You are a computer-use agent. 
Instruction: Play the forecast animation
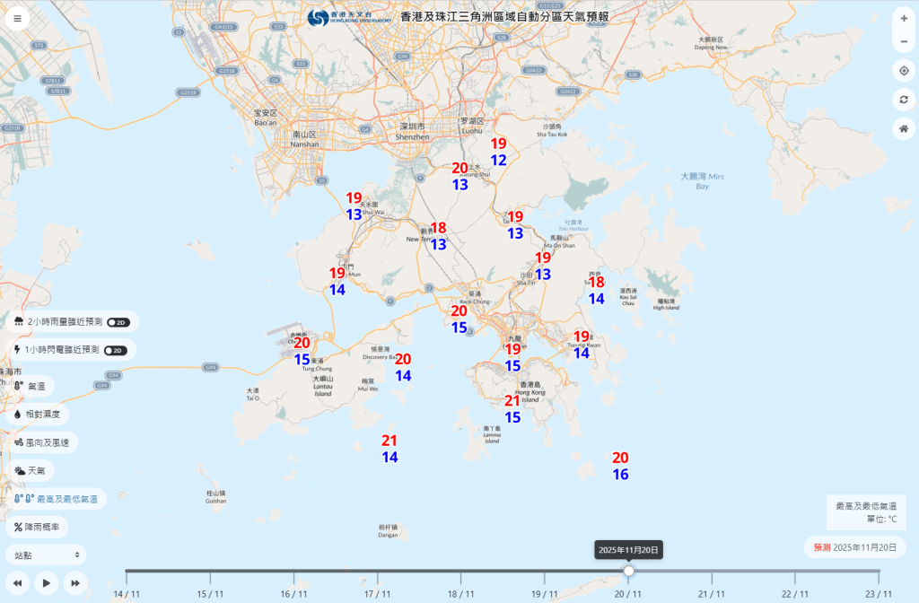click(x=46, y=583)
